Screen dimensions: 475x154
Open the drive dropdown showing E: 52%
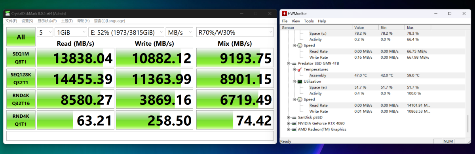(x=126, y=32)
